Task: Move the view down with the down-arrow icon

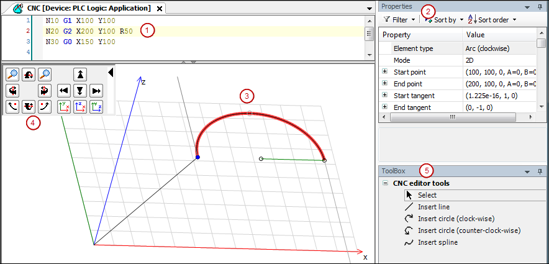Action: [x=80, y=91]
